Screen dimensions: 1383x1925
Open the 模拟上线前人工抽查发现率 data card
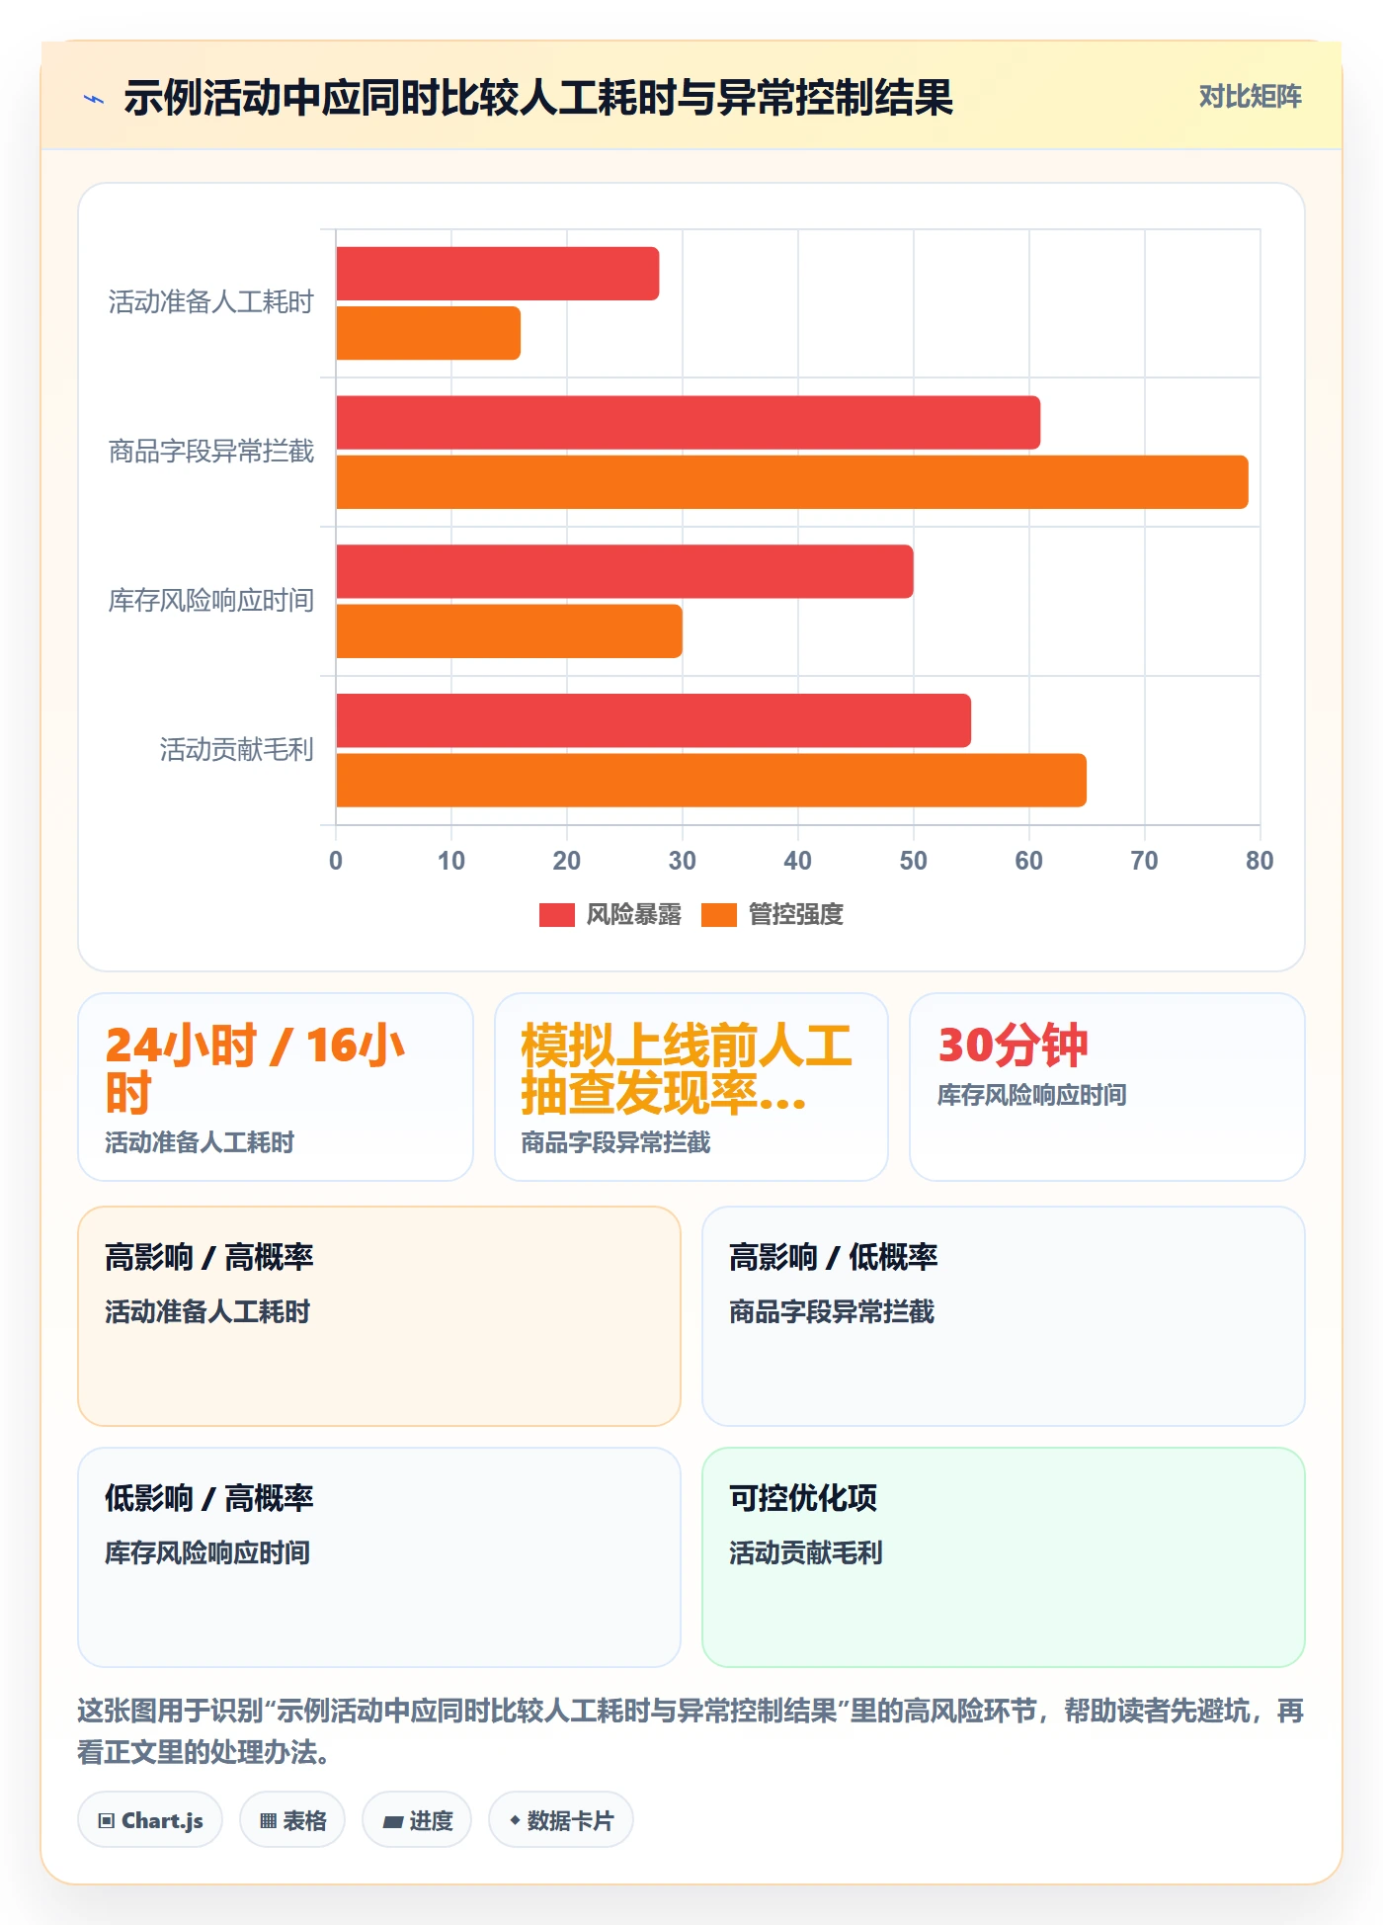[691, 1087]
